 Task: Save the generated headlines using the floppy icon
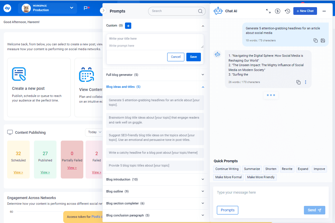tap(323, 40)
